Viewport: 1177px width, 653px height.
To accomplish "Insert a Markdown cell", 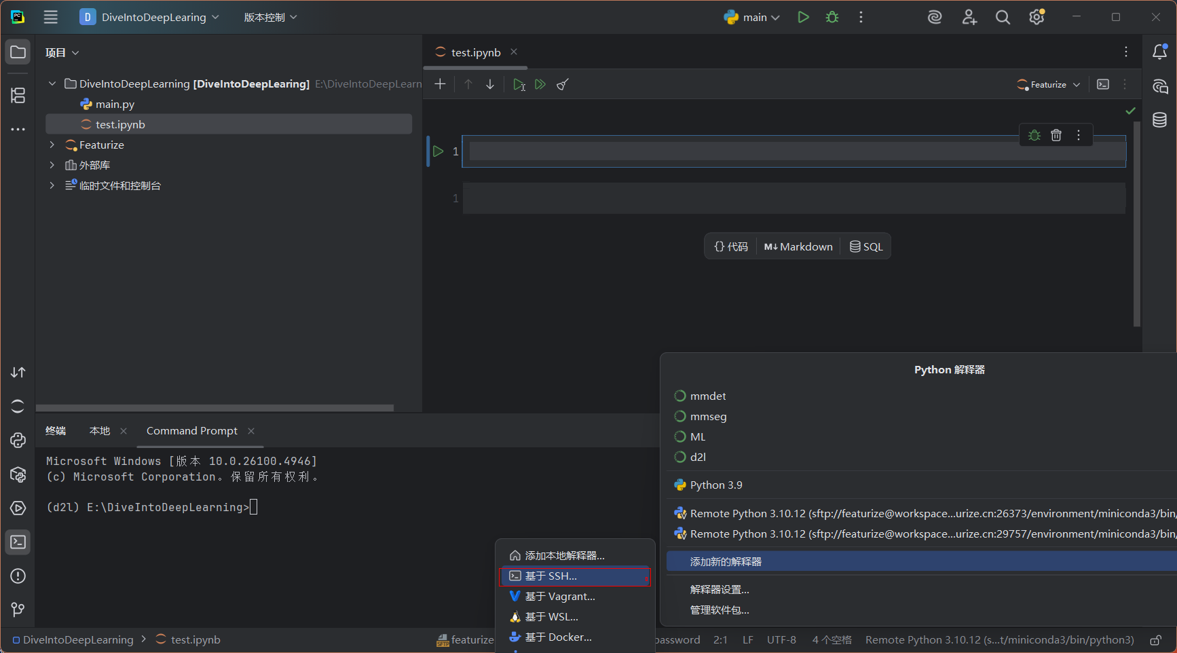I will (798, 247).
